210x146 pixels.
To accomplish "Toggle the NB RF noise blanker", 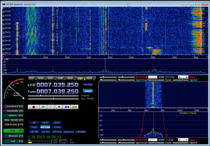I will point(45,123).
